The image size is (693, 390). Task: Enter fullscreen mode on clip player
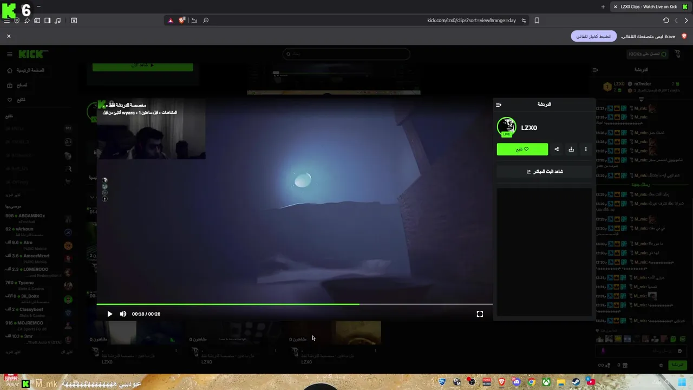click(480, 314)
